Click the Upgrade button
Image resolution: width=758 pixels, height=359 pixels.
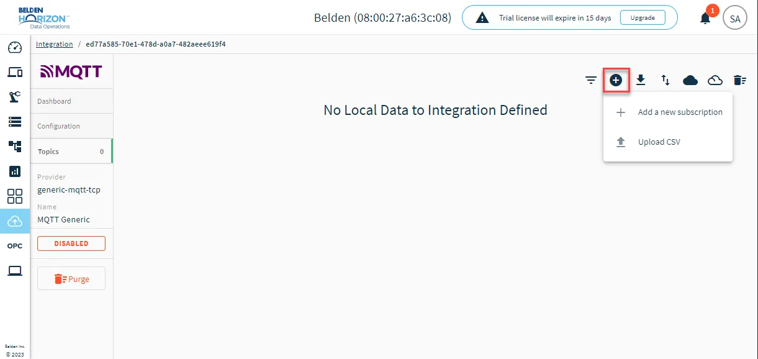tap(643, 17)
